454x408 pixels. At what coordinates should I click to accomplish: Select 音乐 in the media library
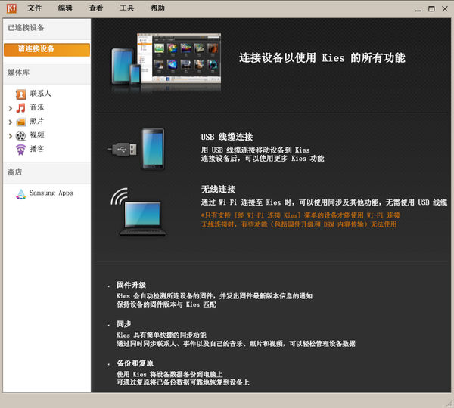(x=37, y=107)
